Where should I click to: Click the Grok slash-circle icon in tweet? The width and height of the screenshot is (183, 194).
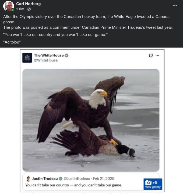[x=151, y=55]
